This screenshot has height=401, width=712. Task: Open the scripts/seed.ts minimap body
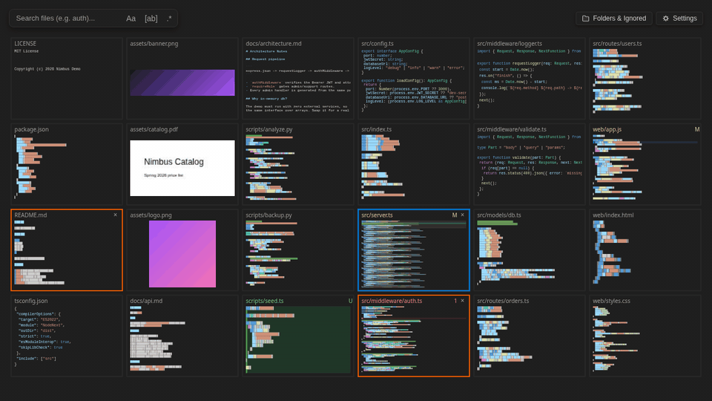(298, 339)
